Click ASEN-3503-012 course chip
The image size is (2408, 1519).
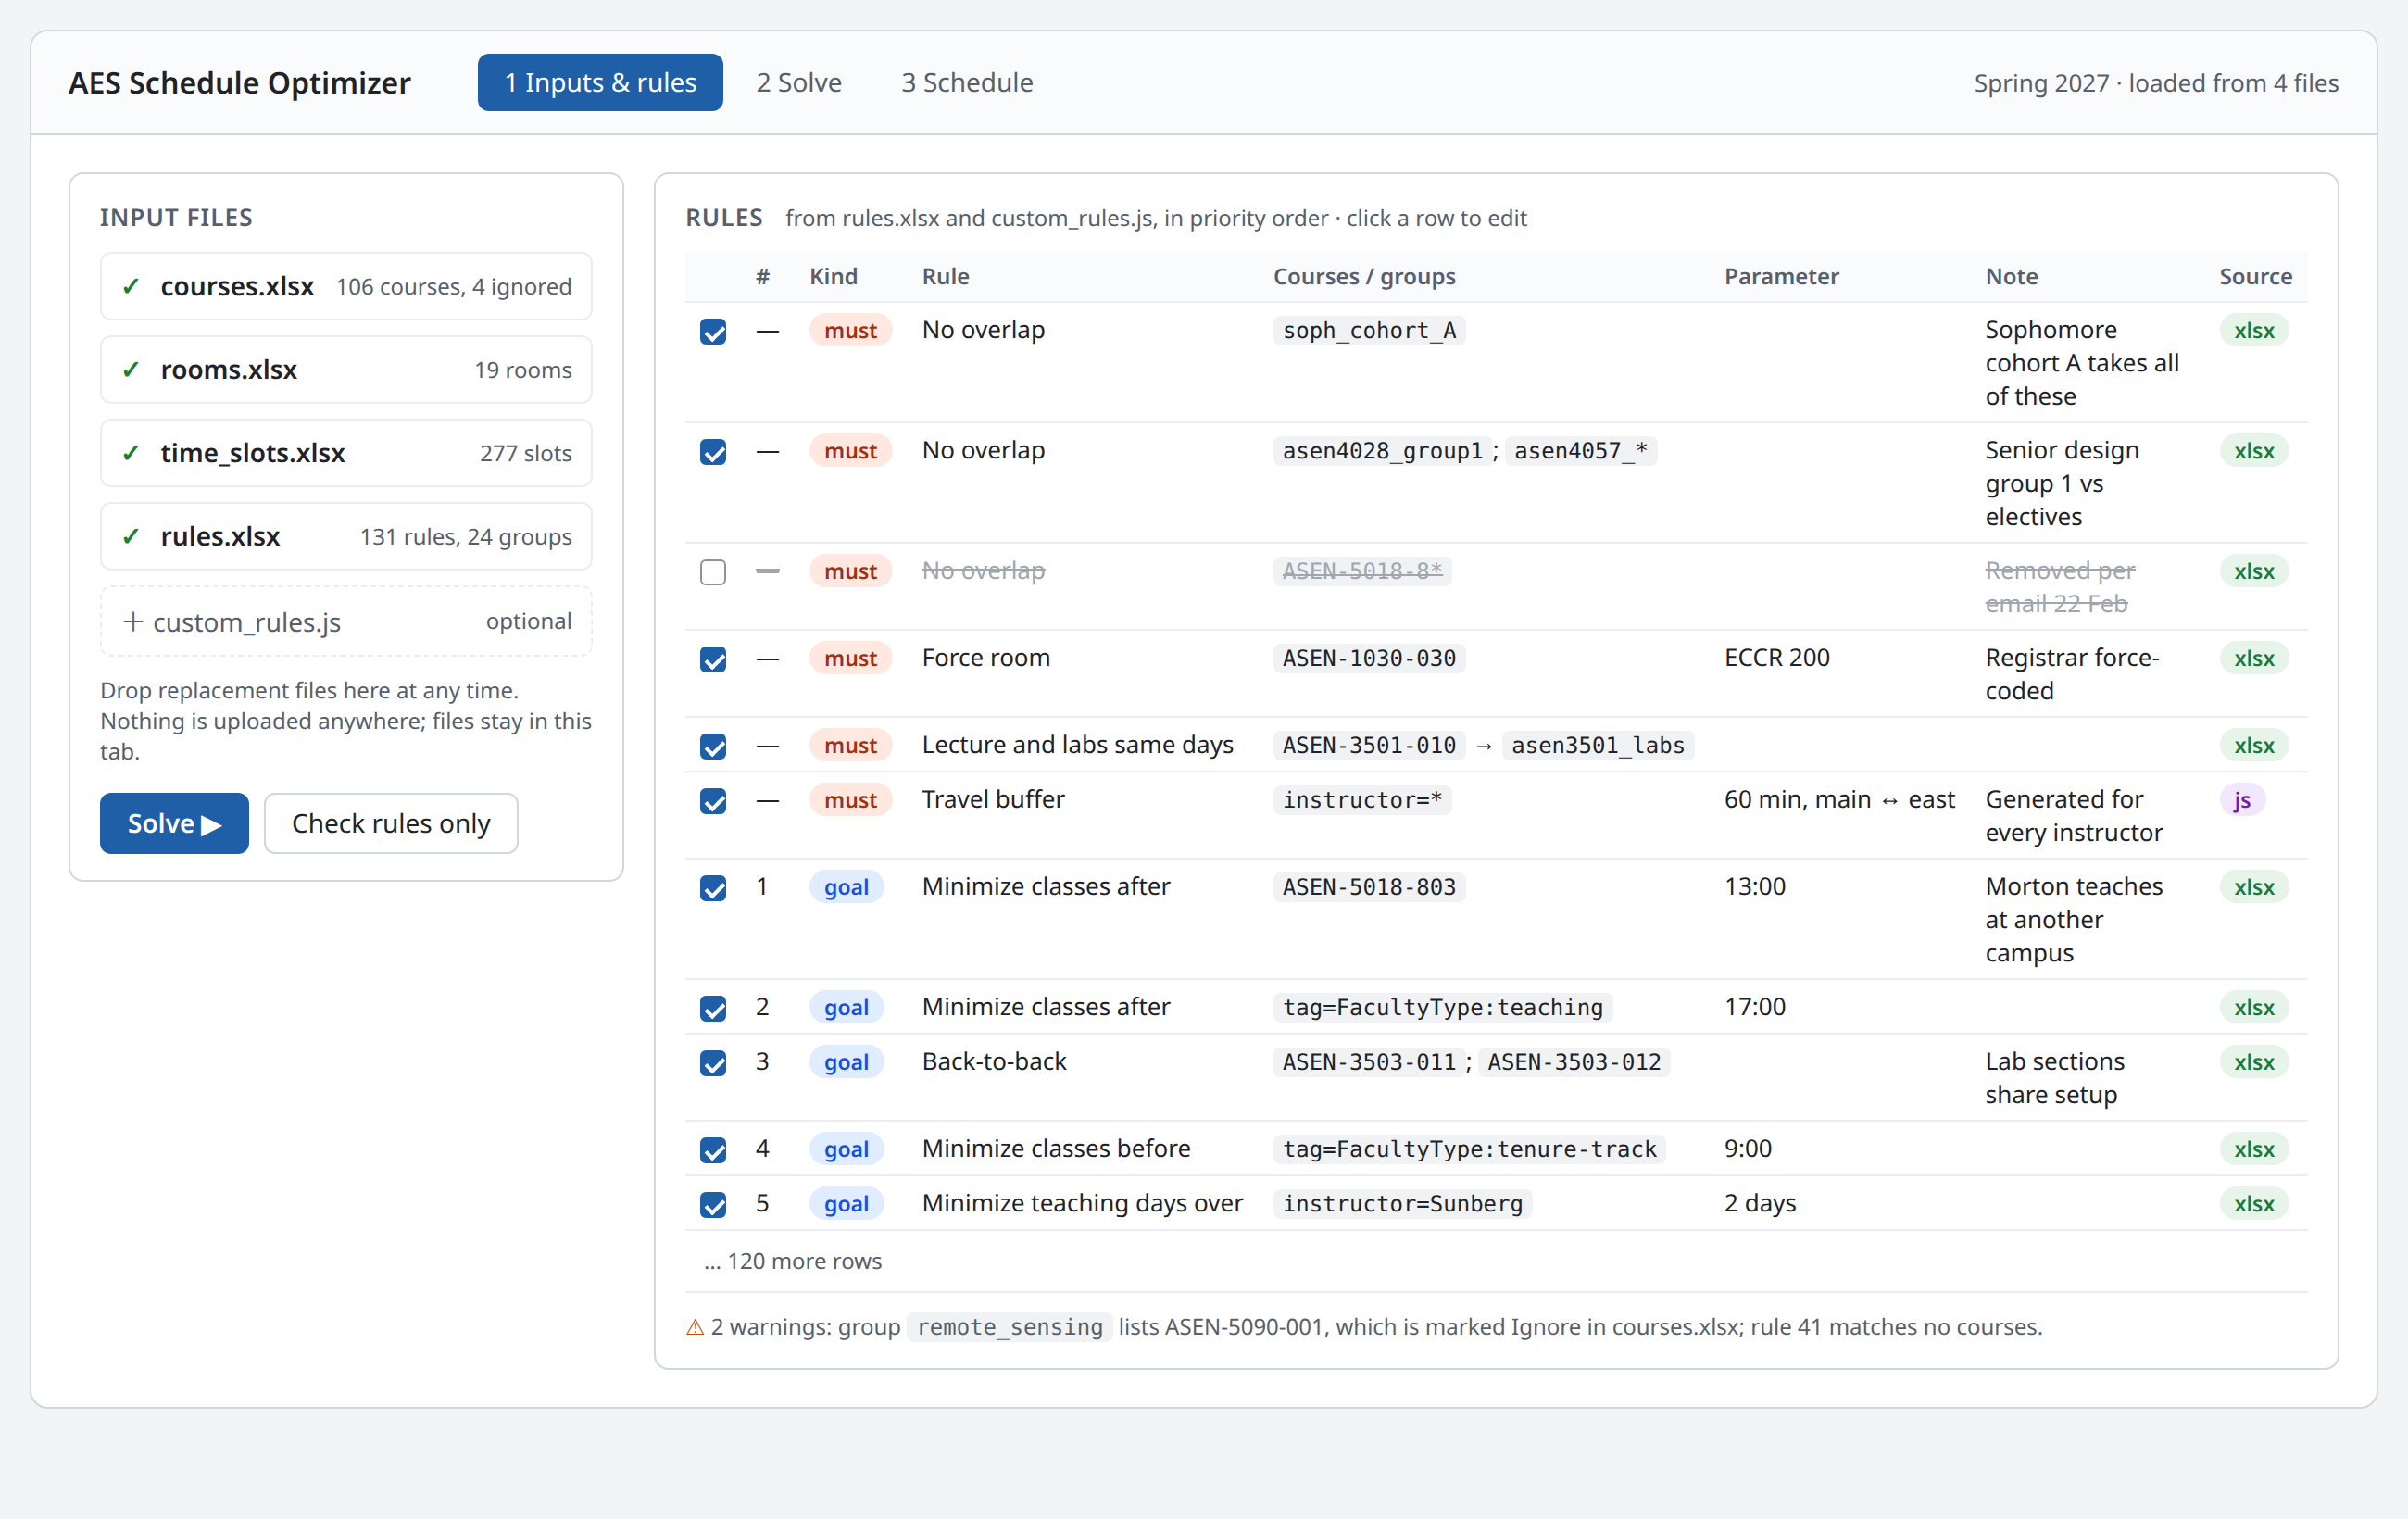[x=1574, y=1062]
